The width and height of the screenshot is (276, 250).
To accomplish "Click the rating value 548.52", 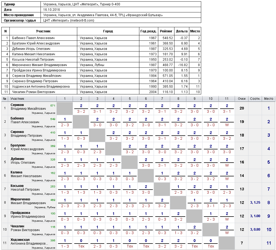I will coord(167,38).
